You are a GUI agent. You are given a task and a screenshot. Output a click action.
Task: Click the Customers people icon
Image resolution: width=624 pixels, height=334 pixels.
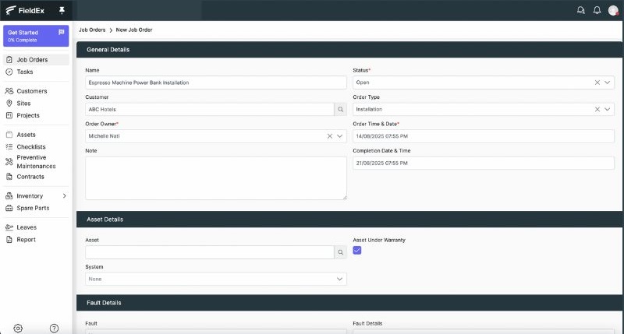(x=9, y=91)
